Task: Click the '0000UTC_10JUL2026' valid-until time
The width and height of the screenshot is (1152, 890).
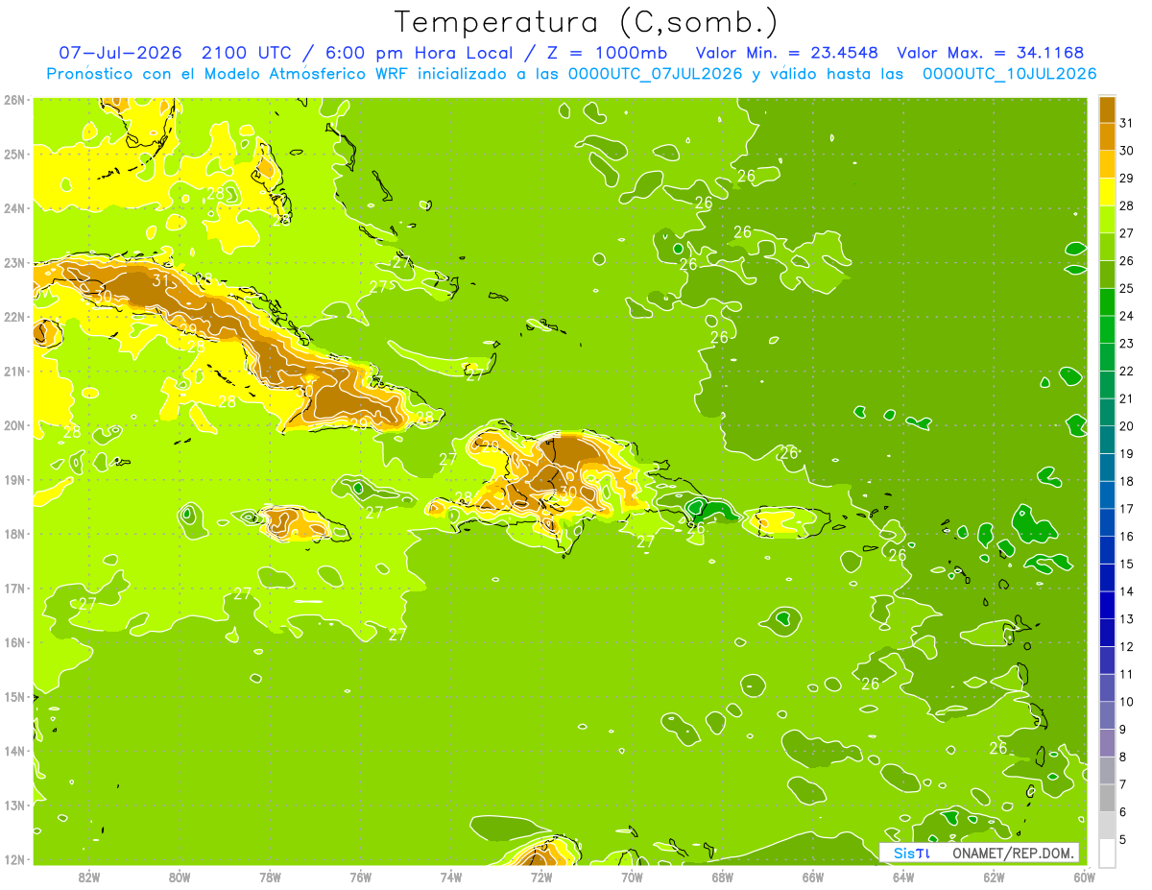Action: pyautogui.click(x=1009, y=73)
